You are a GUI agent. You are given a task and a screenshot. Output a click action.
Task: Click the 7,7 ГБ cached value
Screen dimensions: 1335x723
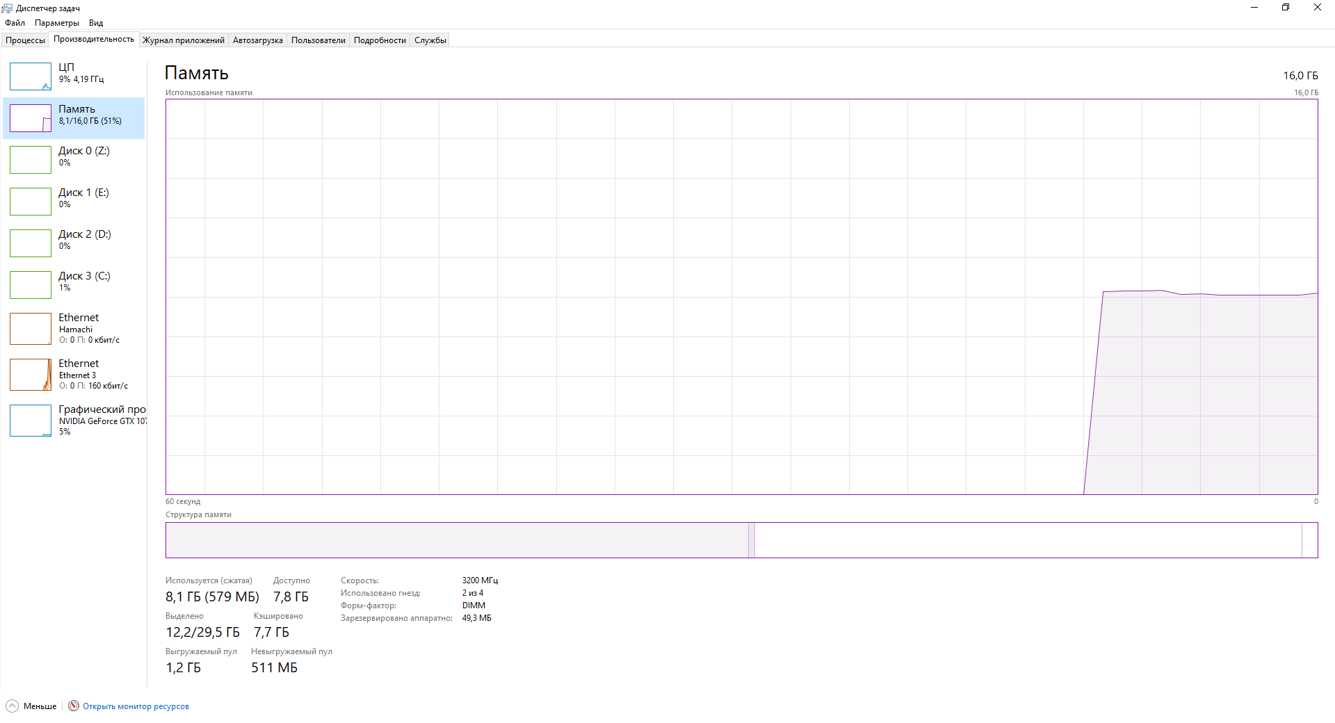point(271,632)
